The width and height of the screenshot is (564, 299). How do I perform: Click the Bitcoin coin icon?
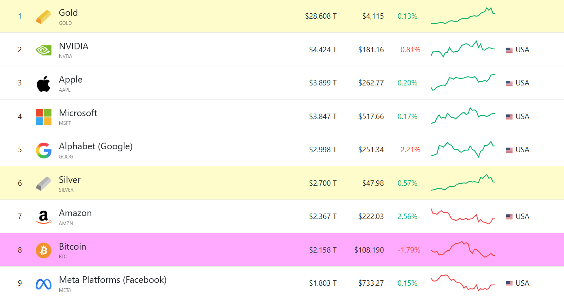point(44,250)
